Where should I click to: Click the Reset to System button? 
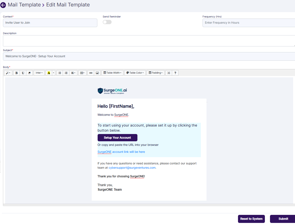[251, 219]
